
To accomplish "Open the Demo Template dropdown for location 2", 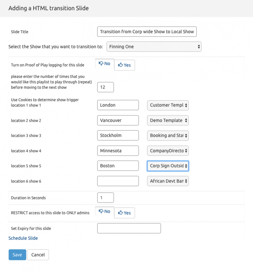I will tap(168, 120).
